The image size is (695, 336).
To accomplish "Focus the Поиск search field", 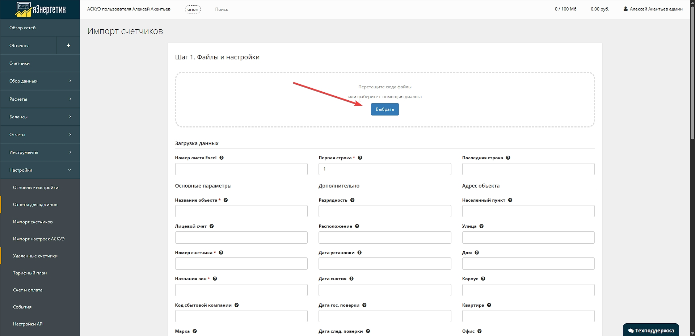I will click(x=222, y=9).
